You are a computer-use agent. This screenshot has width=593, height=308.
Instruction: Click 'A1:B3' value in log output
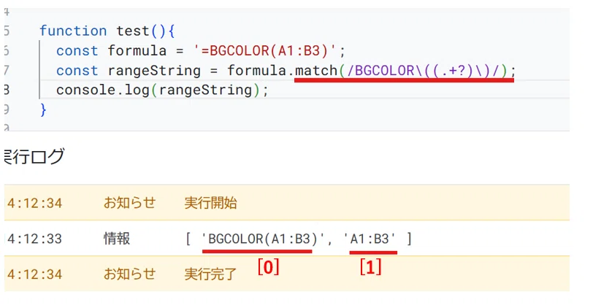tap(369, 239)
